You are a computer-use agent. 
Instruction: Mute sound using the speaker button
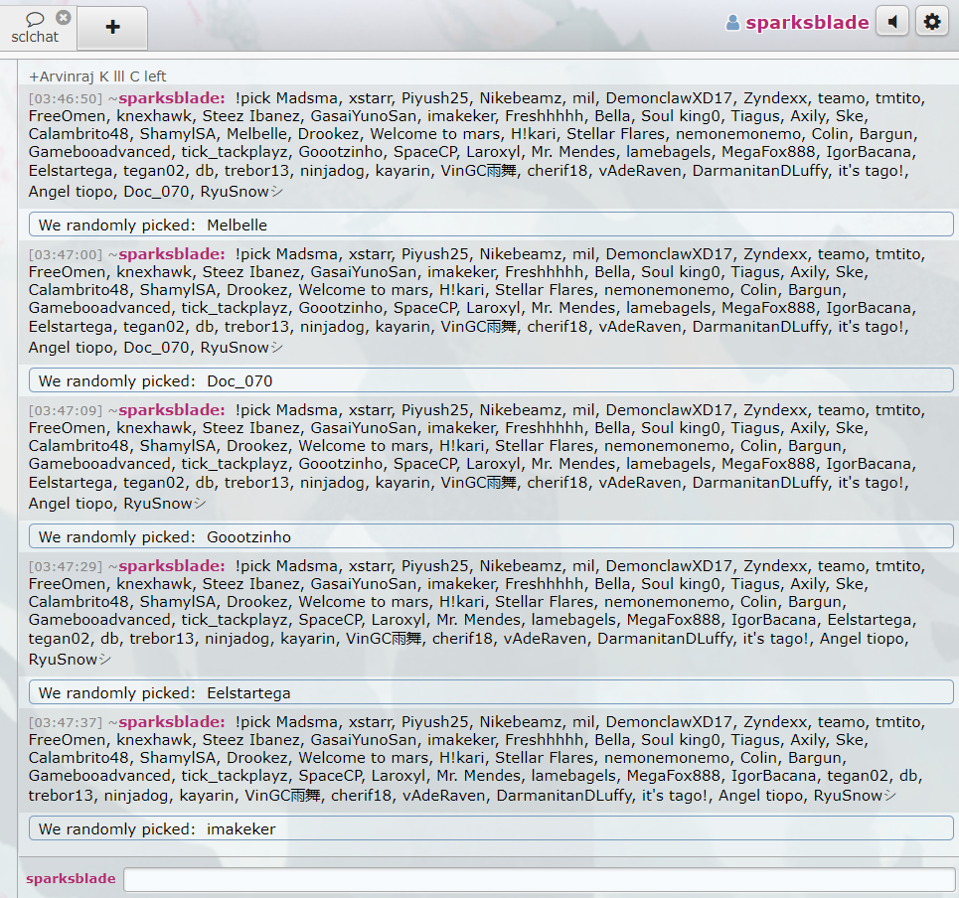[x=892, y=22]
